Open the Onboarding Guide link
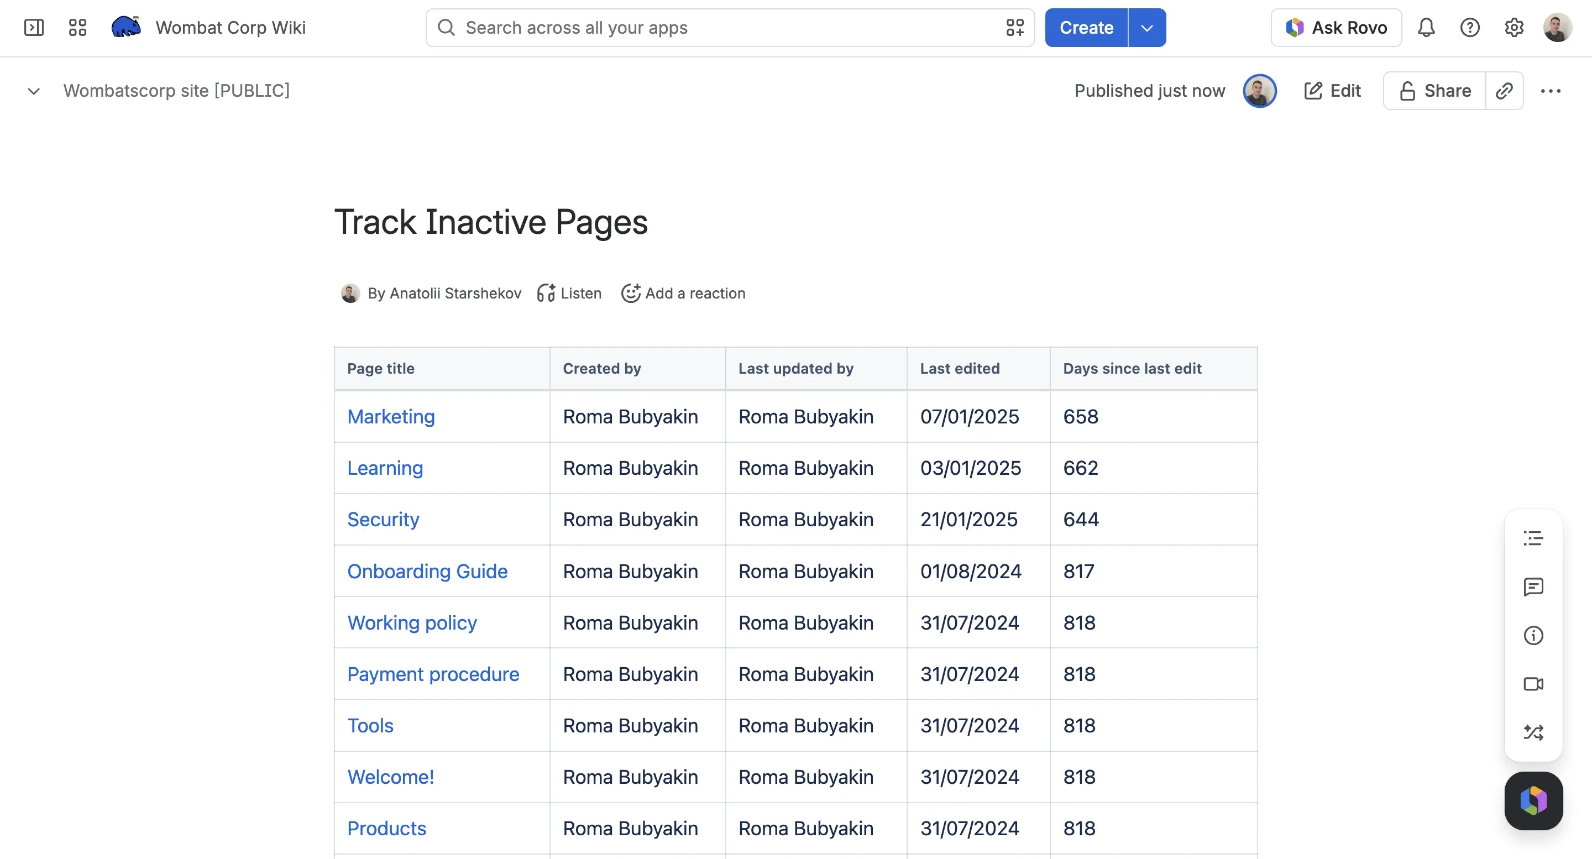The width and height of the screenshot is (1592, 859). tap(427, 571)
